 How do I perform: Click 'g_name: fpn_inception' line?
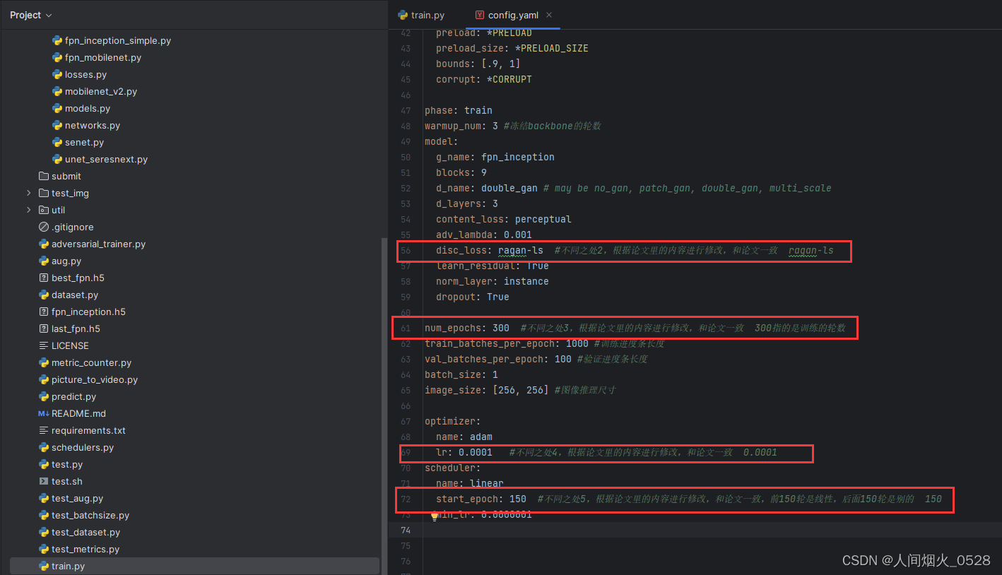[x=495, y=157]
